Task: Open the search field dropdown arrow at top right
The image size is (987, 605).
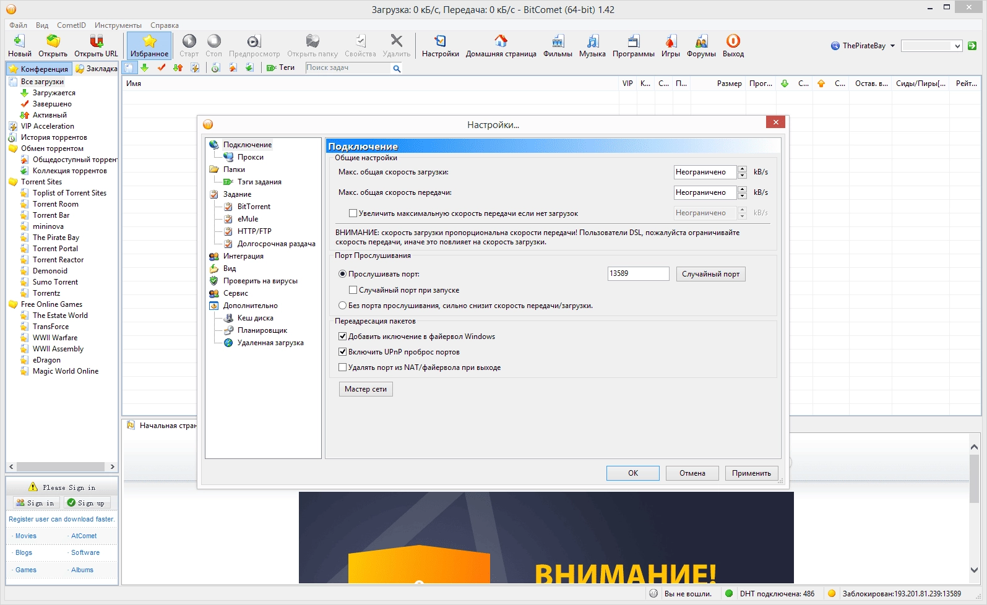Action: tap(957, 46)
